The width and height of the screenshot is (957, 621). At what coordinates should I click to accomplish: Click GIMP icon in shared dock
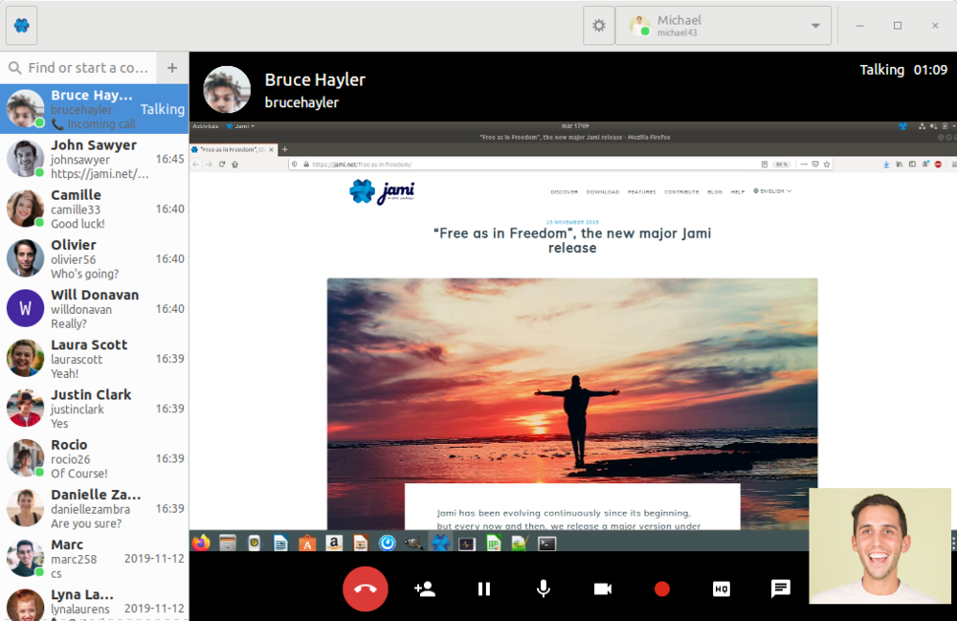point(413,543)
